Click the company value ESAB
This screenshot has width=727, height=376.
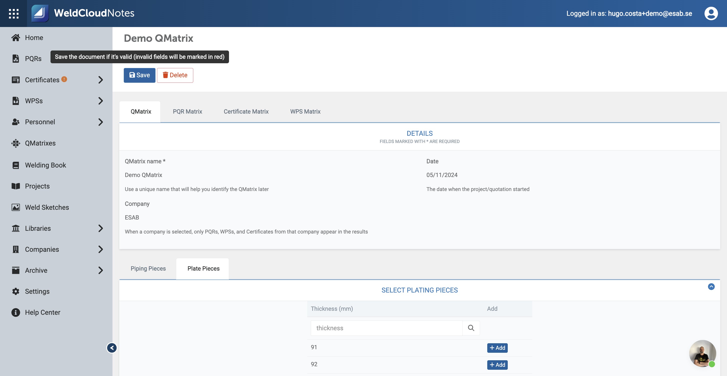[x=132, y=218]
